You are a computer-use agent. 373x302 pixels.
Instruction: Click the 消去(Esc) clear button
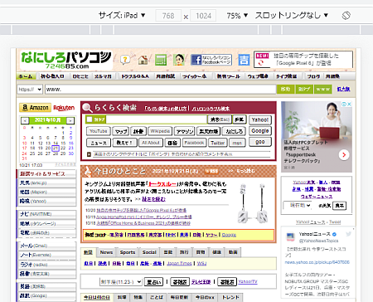[x=220, y=119]
